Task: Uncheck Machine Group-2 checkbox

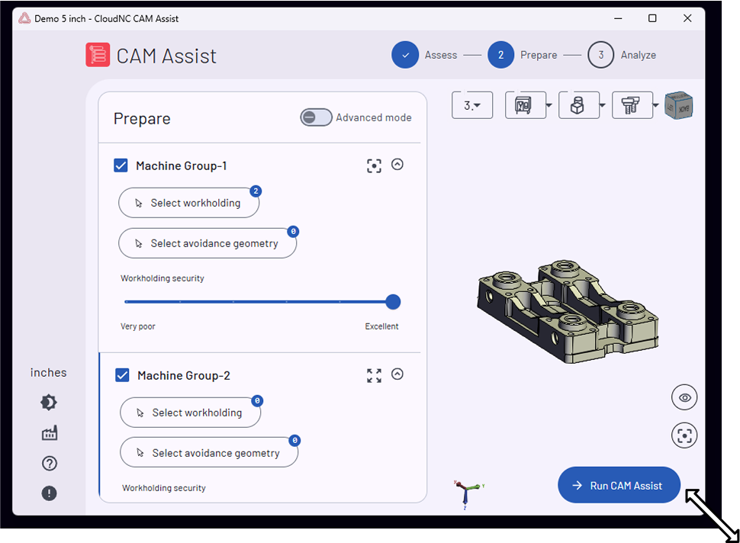Action: pos(122,375)
